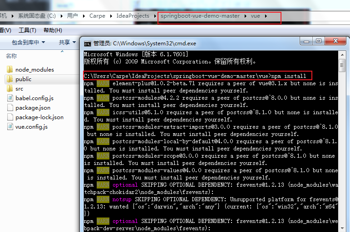Select the node_modules folder name
Viewport: 350px width, 232px height.
[35, 69]
